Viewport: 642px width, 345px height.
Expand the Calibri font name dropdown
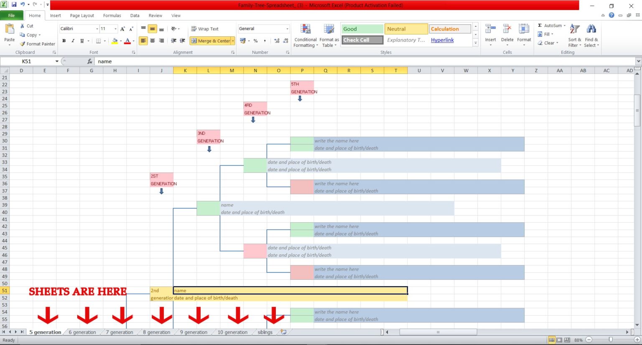[x=97, y=29]
